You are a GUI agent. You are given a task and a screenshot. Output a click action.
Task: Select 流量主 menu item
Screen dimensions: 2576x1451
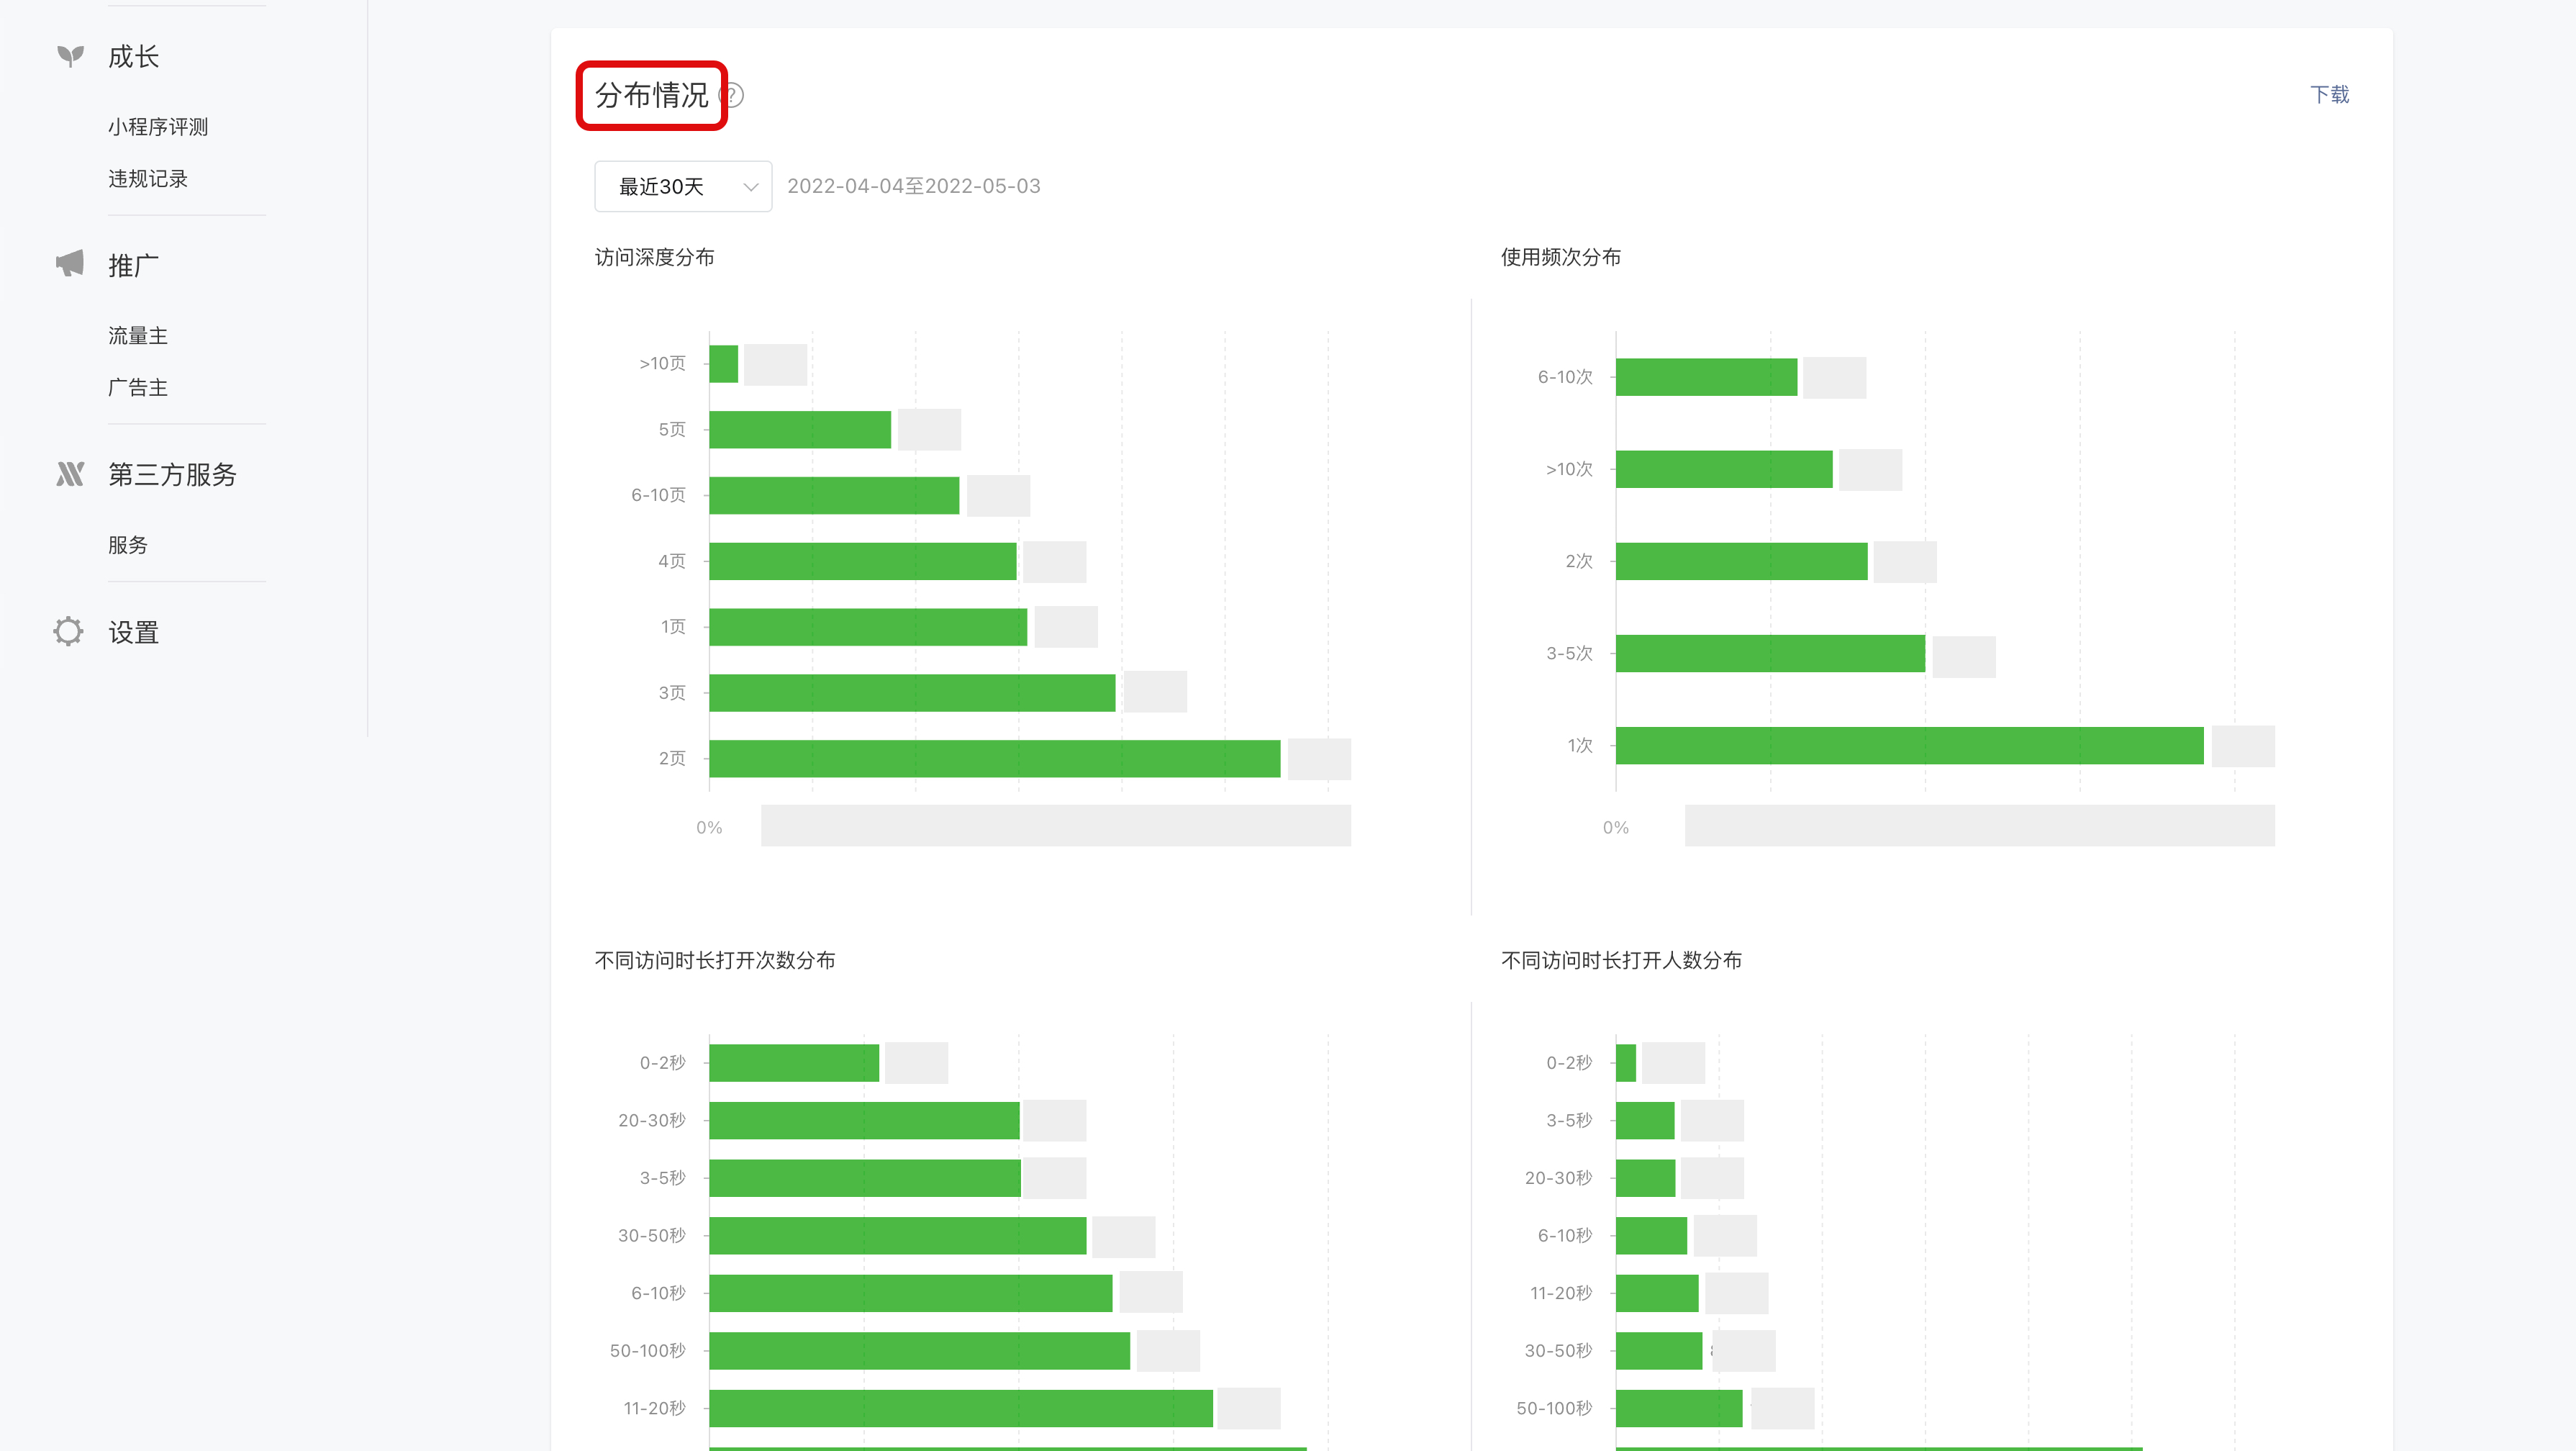coord(138,336)
